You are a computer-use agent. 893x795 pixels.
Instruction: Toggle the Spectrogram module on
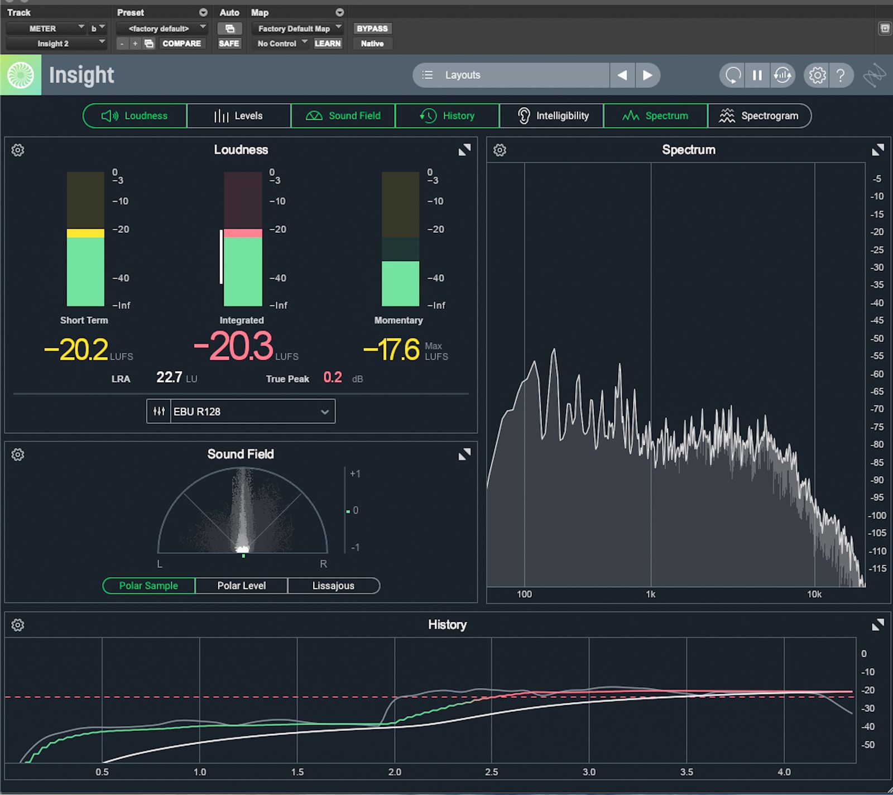[759, 116]
